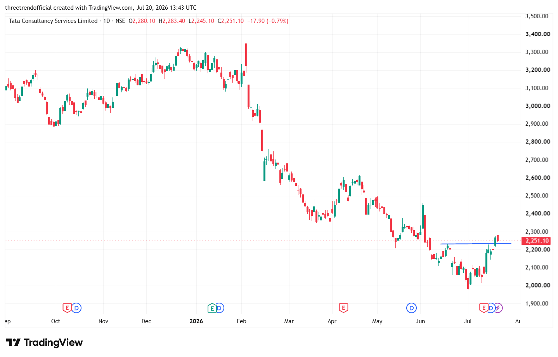Click the 2,900.00 price axis label
The image size is (558, 357).
[537, 124]
